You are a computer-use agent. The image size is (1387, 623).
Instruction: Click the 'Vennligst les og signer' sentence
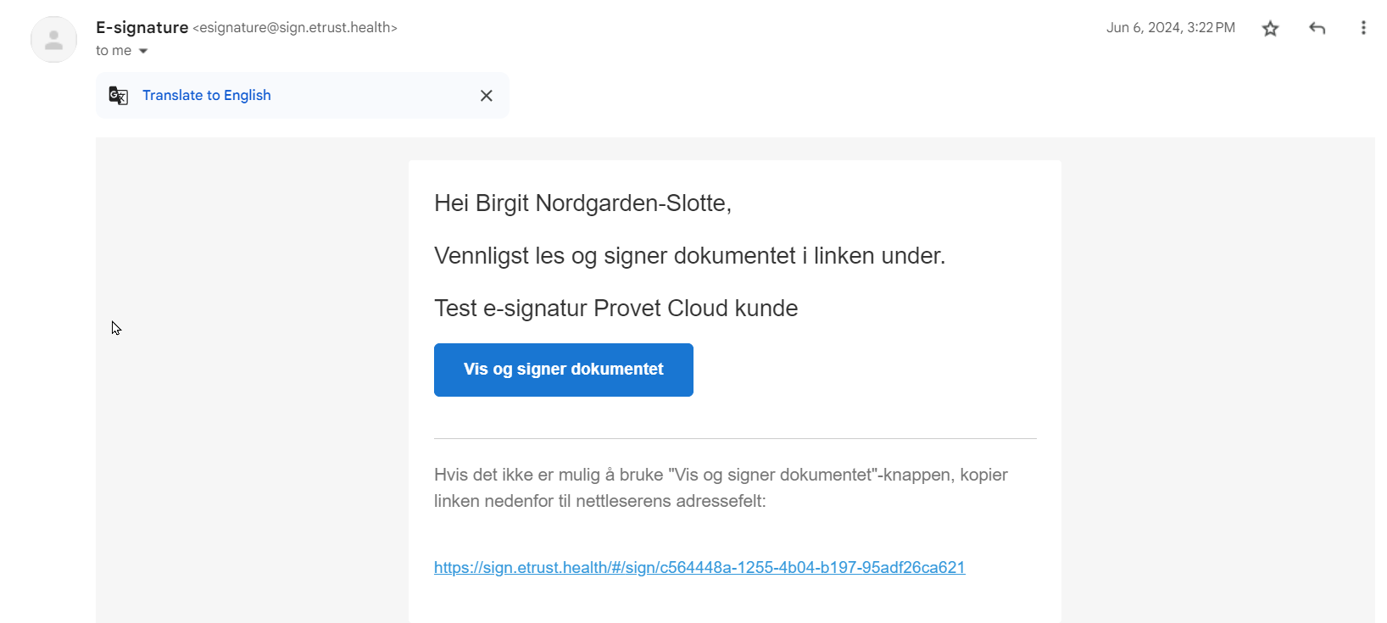tap(689, 256)
